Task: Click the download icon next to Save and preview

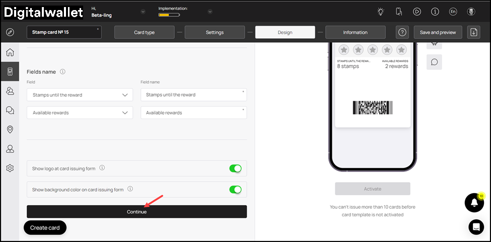Action: tap(473, 32)
